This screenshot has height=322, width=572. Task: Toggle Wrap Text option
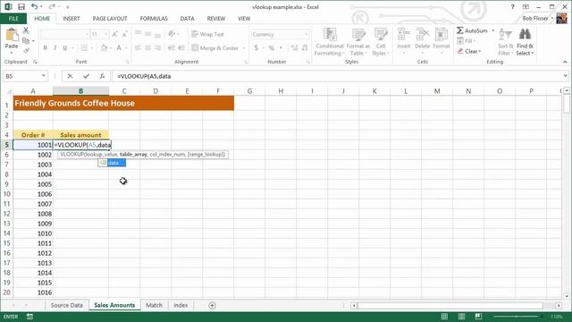coord(207,34)
